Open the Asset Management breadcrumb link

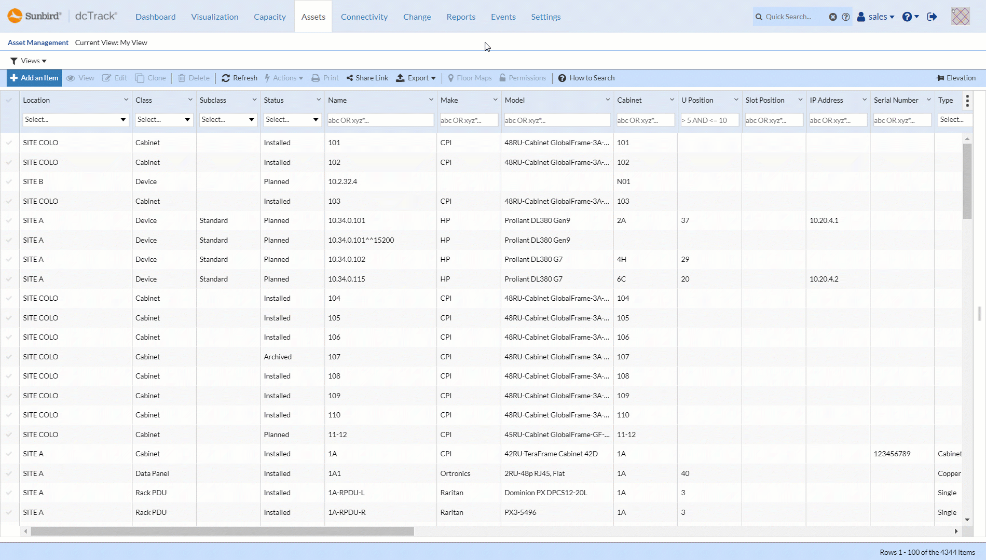[37, 43]
